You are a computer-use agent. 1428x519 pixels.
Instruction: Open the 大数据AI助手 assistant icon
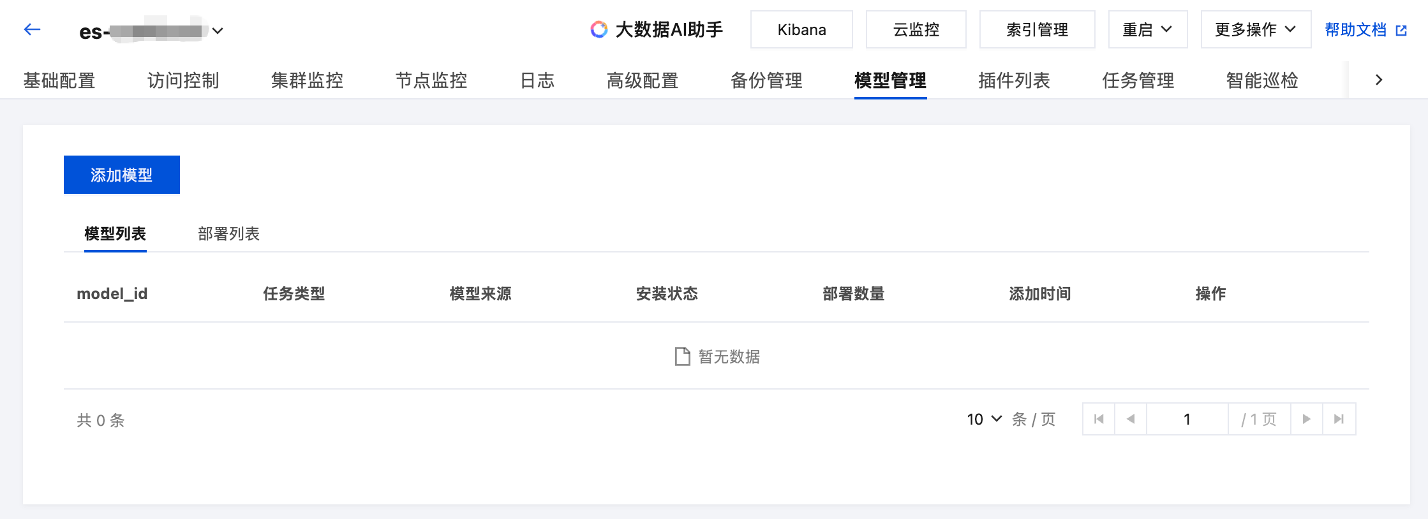(599, 29)
